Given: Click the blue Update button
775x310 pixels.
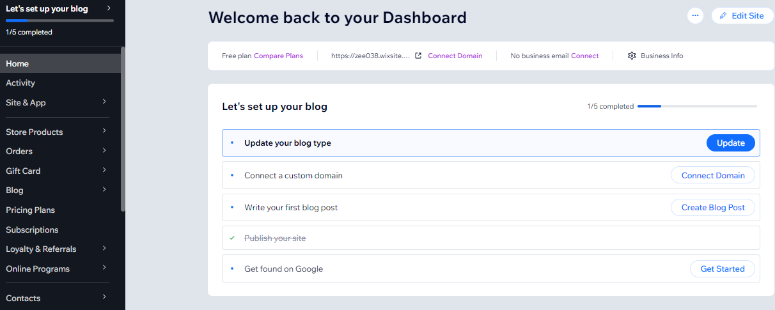Looking at the screenshot, I should coord(730,143).
